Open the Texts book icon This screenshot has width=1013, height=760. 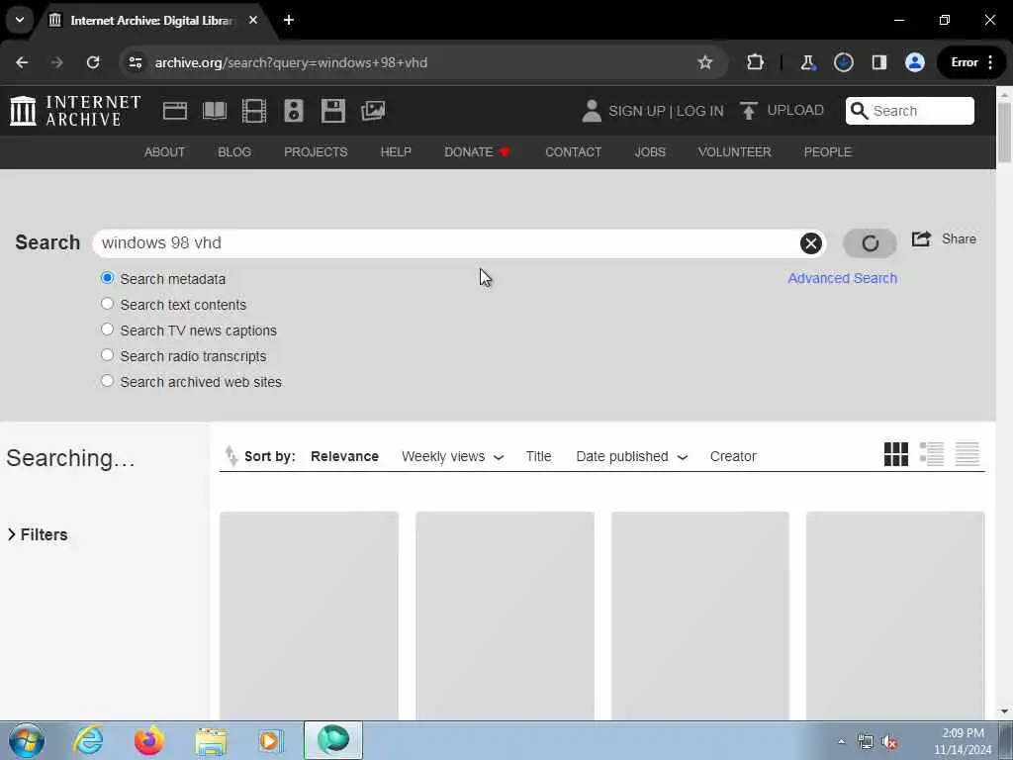[215, 111]
